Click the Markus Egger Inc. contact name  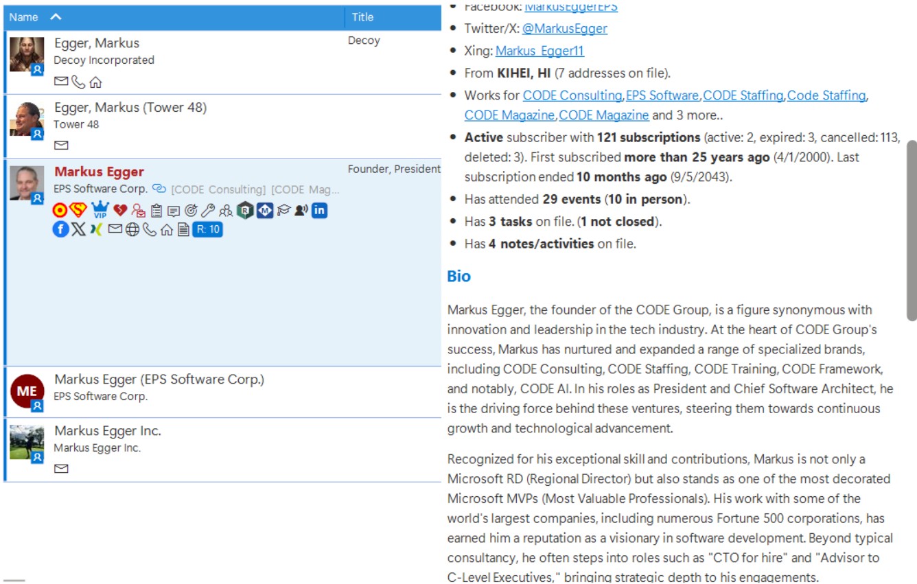[x=108, y=431]
